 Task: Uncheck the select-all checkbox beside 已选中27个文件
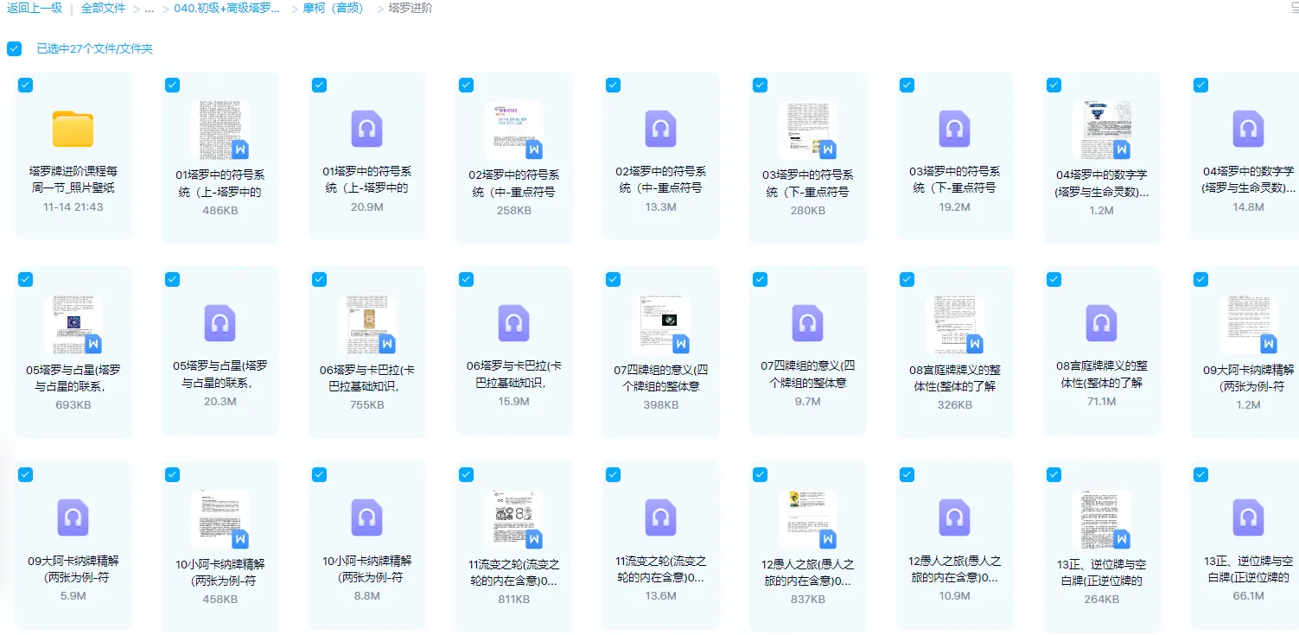click(x=14, y=48)
